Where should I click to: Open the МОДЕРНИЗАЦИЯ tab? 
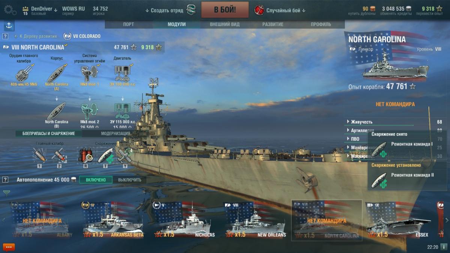pyautogui.click(x=115, y=133)
